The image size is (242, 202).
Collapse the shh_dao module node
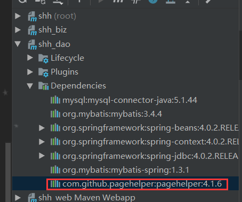pos(18,44)
